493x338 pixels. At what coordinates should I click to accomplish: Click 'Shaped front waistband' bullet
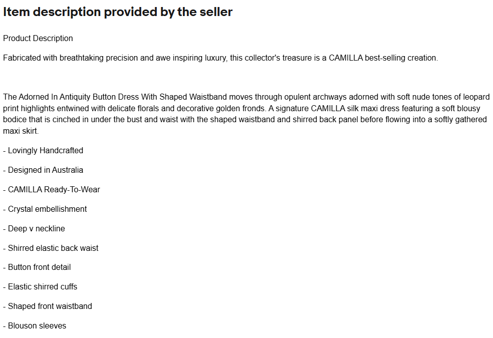coord(48,306)
